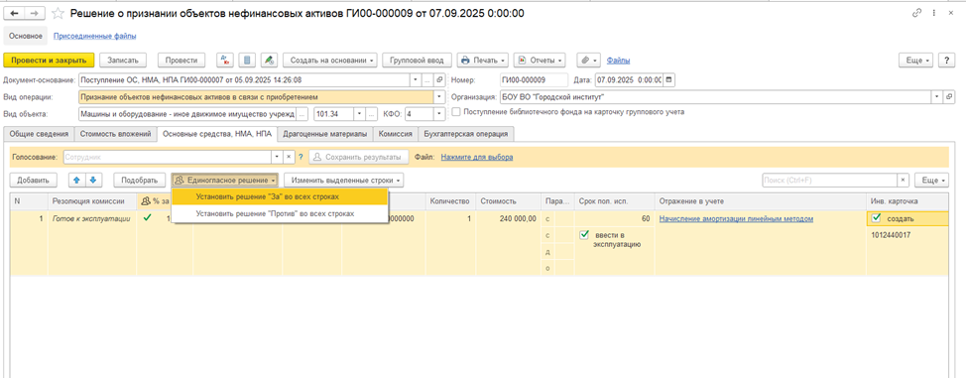Open Печать dropdown menu
Viewport: 966px width, 378px height.
coord(483,61)
